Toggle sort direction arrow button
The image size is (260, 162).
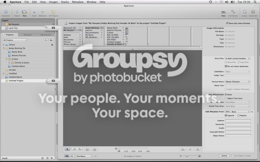click(96, 156)
